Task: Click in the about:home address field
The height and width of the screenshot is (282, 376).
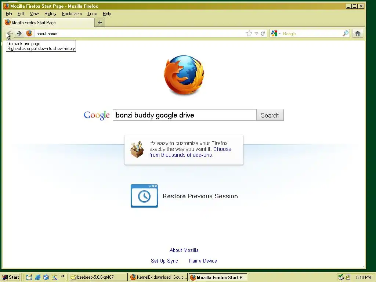Action: click(x=140, y=33)
